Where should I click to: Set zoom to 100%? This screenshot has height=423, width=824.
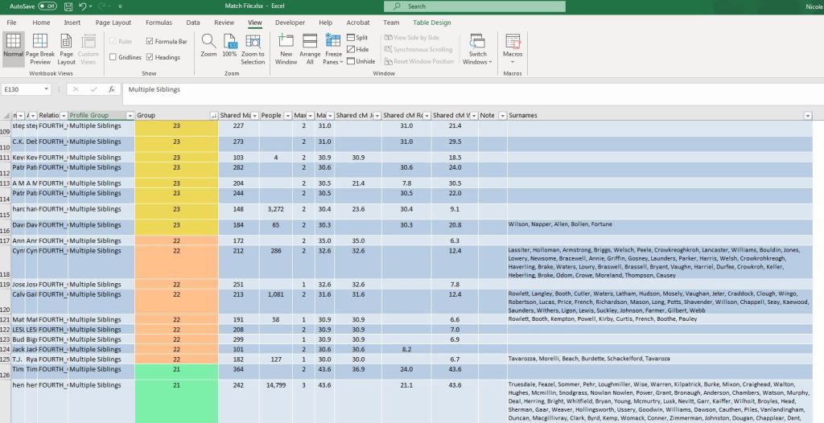coord(229,46)
